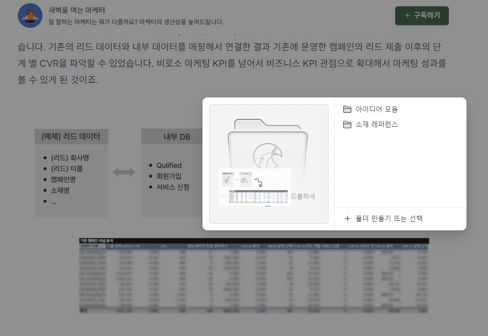The image size is (488, 336).
Task: Click the double-headed arrow between 리드 데이터 and 내부 DB
Action: (124, 172)
